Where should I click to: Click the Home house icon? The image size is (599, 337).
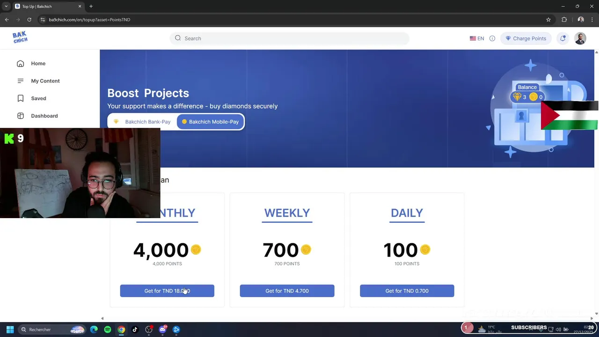[20, 64]
